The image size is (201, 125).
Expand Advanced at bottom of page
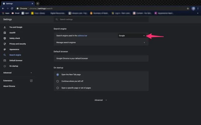(100, 100)
